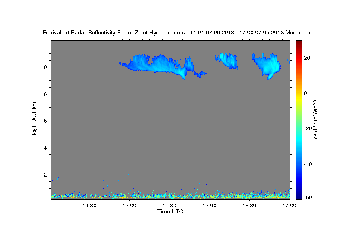Click the dark red top of colorbar
The height and width of the screenshot is (239, 359).
(299, 42)
